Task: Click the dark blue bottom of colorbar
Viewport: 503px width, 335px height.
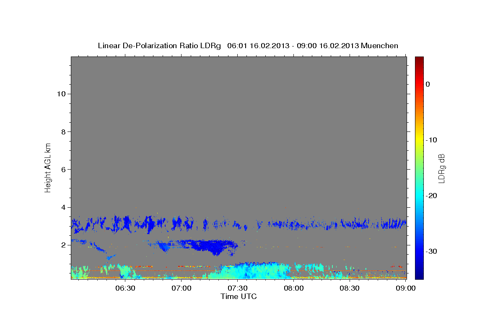Action: point(419,276)
